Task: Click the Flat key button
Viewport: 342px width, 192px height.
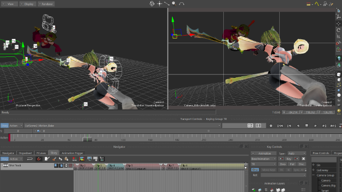Action: [x=292, y=164]
